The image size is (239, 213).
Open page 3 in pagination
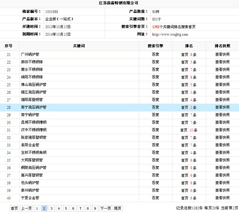[x=51, y=208]
